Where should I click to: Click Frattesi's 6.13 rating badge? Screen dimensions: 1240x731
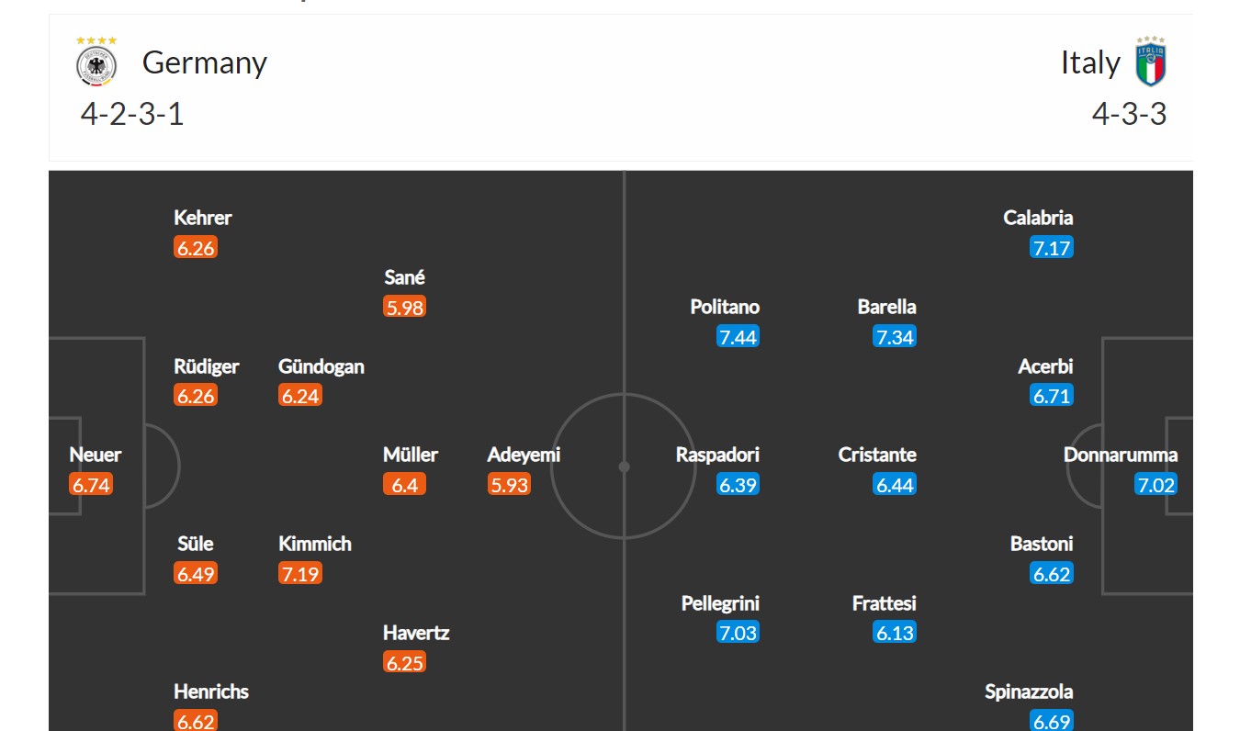tap(895, 633)
